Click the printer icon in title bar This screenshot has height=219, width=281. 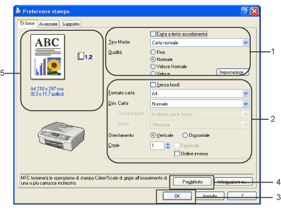(x=18, y=11)
